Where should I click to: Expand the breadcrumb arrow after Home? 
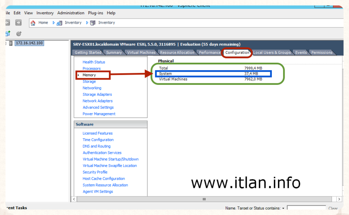coord(54,23)
